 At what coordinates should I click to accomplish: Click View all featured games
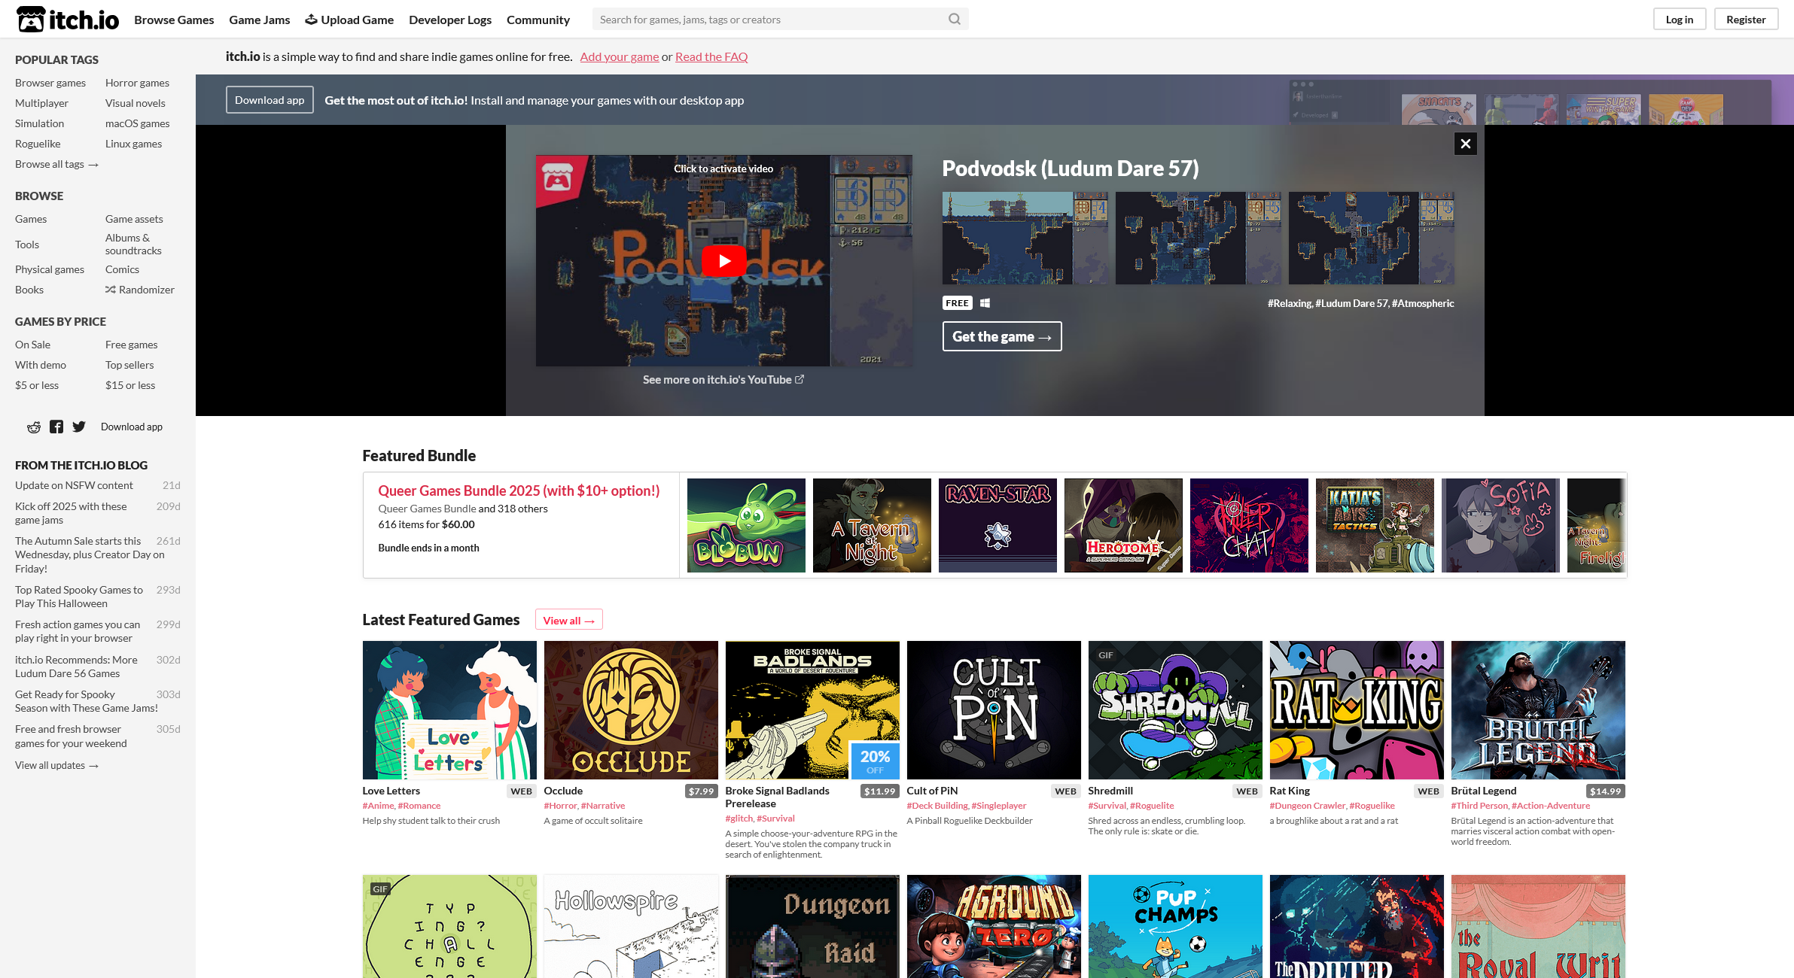tap(569, 620)
